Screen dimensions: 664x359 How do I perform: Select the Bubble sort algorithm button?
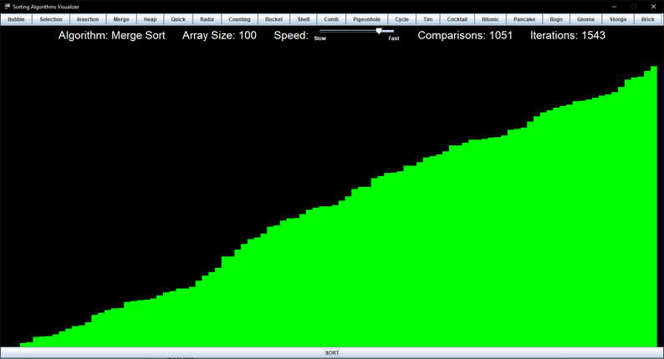click(x=16, y=19)
